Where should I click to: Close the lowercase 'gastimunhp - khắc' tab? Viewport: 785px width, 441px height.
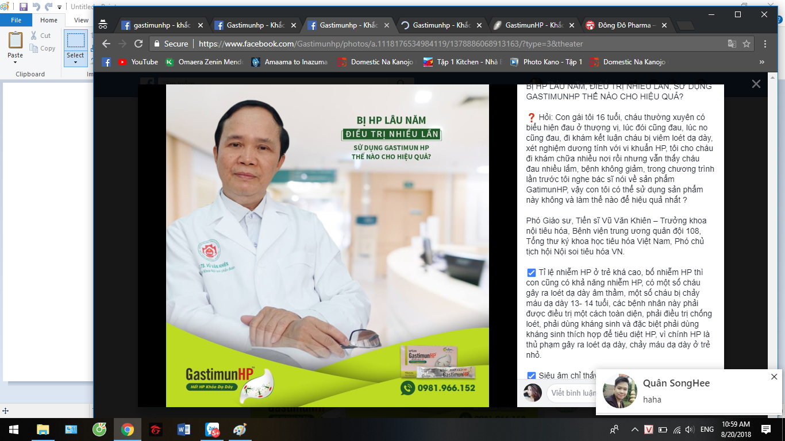pyautogui.click(x=200, y=25)
